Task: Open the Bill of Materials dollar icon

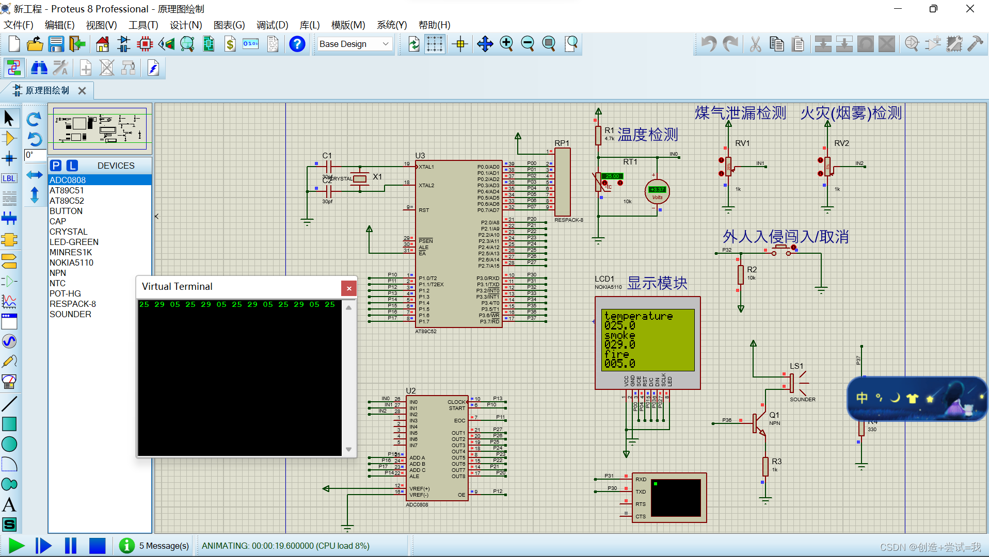Action: tap(230, 44)
